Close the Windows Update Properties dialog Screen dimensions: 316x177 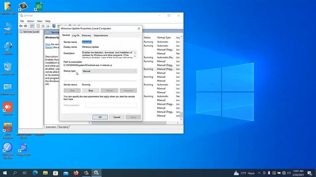click(x=139, y=29)
